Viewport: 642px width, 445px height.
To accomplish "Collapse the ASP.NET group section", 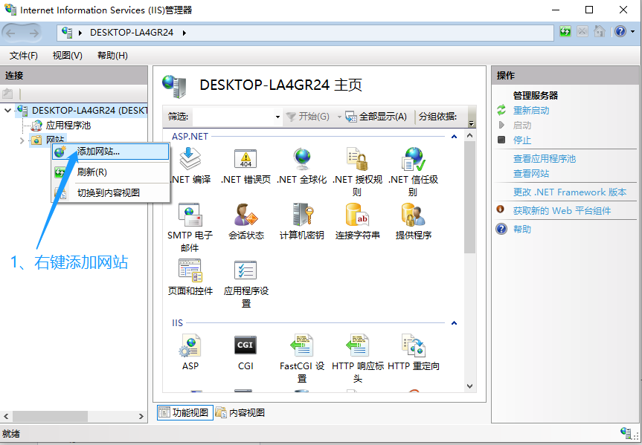I will 454,137.
